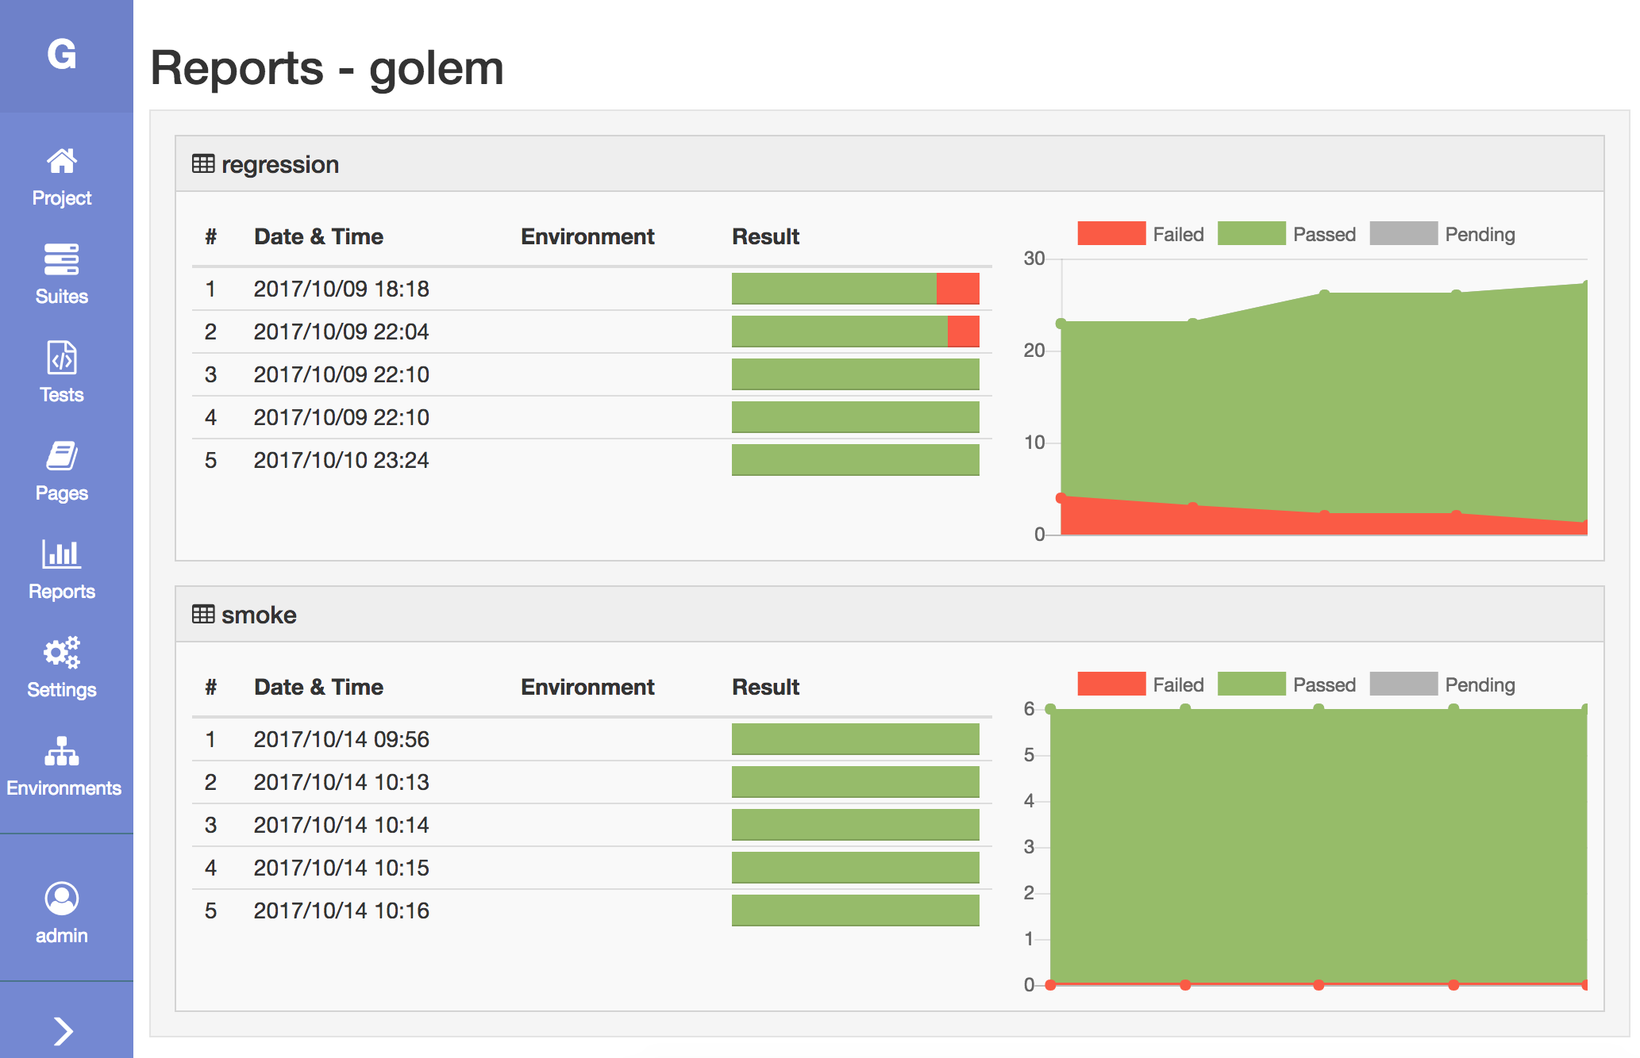The height and width of the screenshot is (1058, 1640).
Task: Open the smoke suite heading link
Action: pyautogui.click(x=259, y=615)
